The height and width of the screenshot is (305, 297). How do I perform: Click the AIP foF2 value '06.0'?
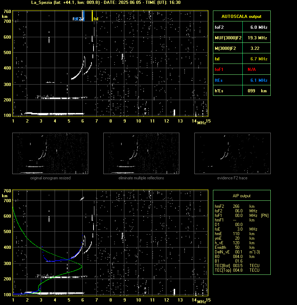click(x=239, y=211)
